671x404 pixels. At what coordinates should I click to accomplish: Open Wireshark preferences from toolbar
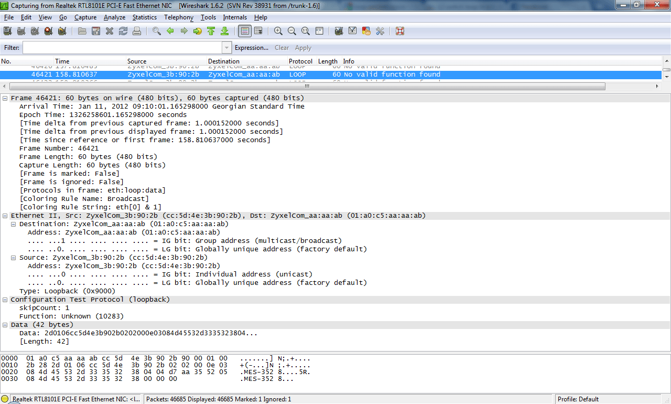click(380, 31)
